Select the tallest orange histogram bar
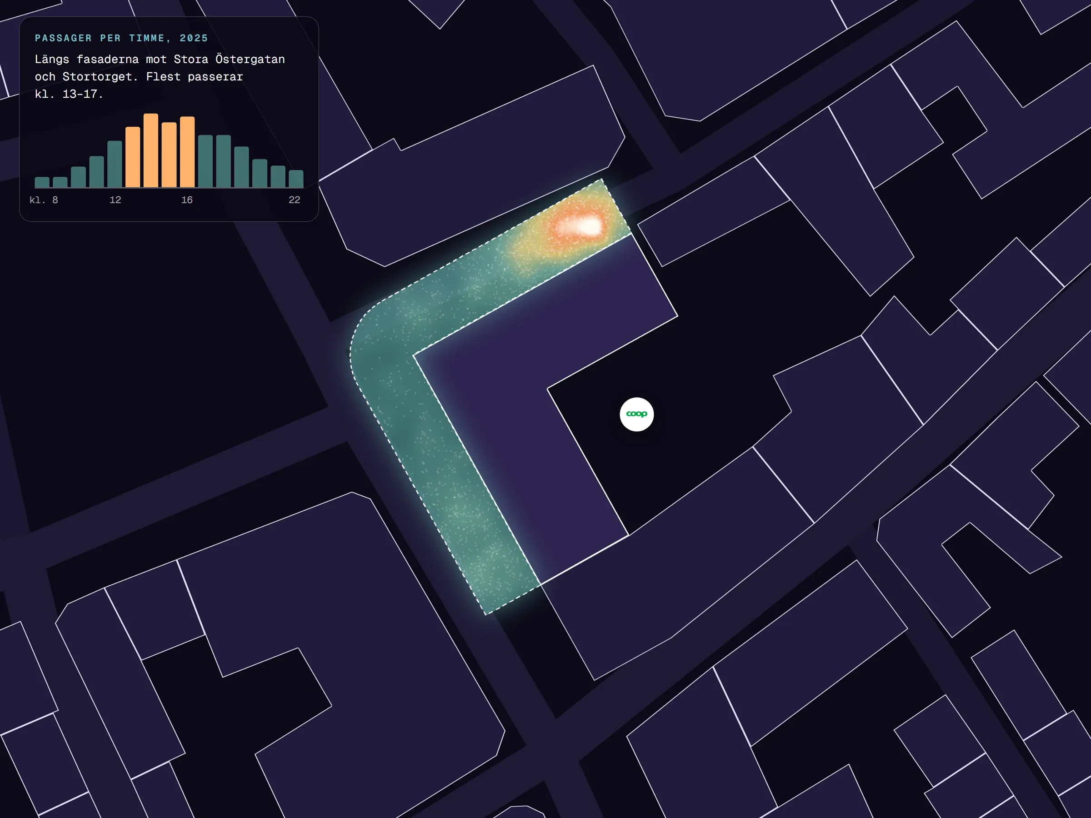 click(151, 150)
